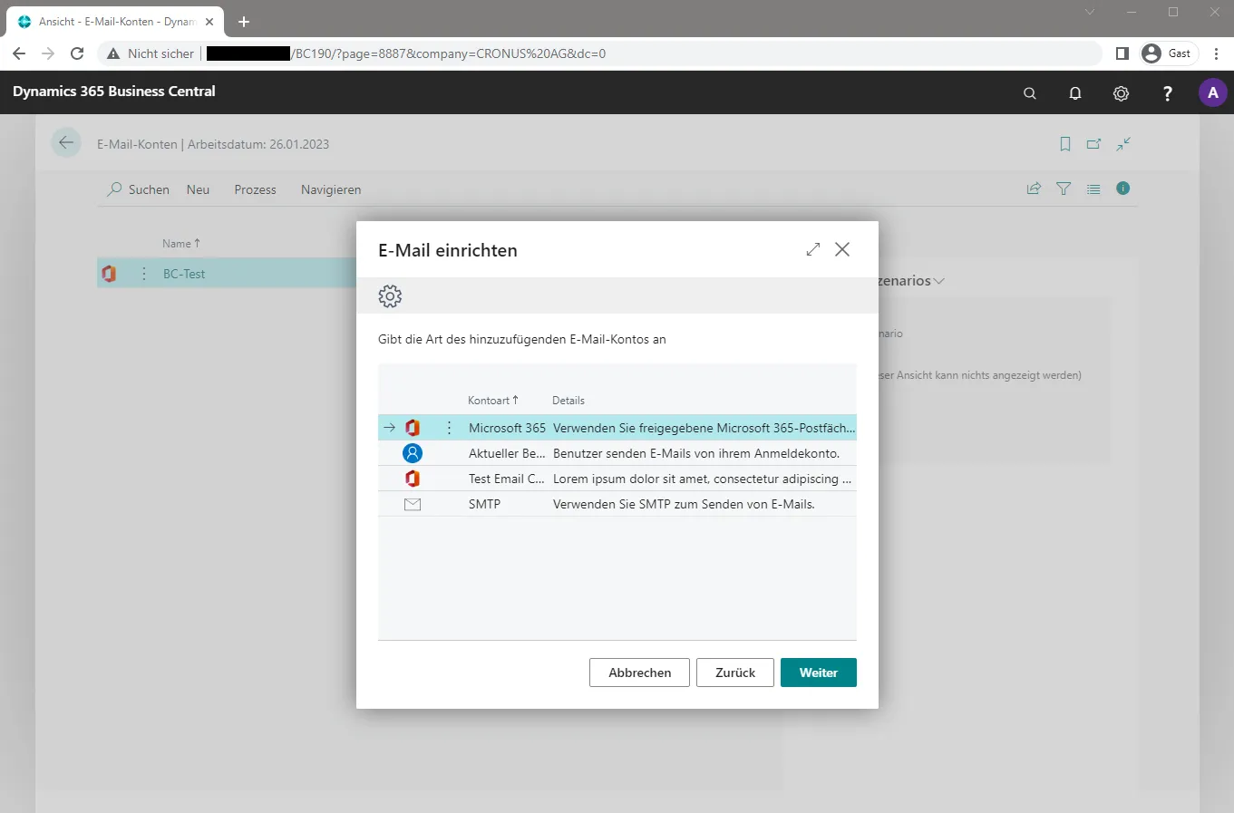Image resolution: width=1234 pixels, height=813 pixels.
Task: Click the SMTP envelope icon
Action: 413,504
